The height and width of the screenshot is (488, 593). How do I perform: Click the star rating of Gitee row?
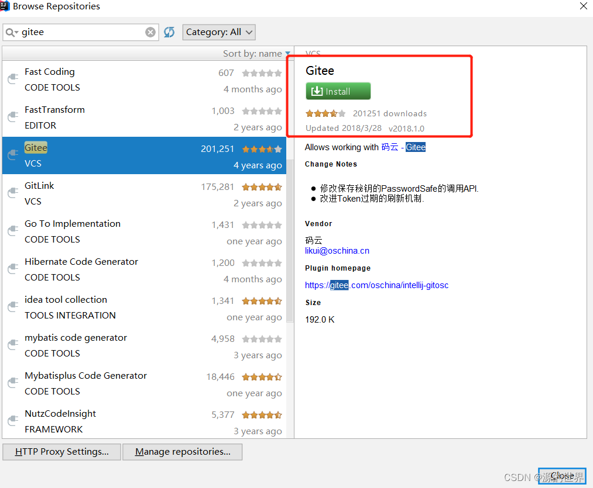262,149
